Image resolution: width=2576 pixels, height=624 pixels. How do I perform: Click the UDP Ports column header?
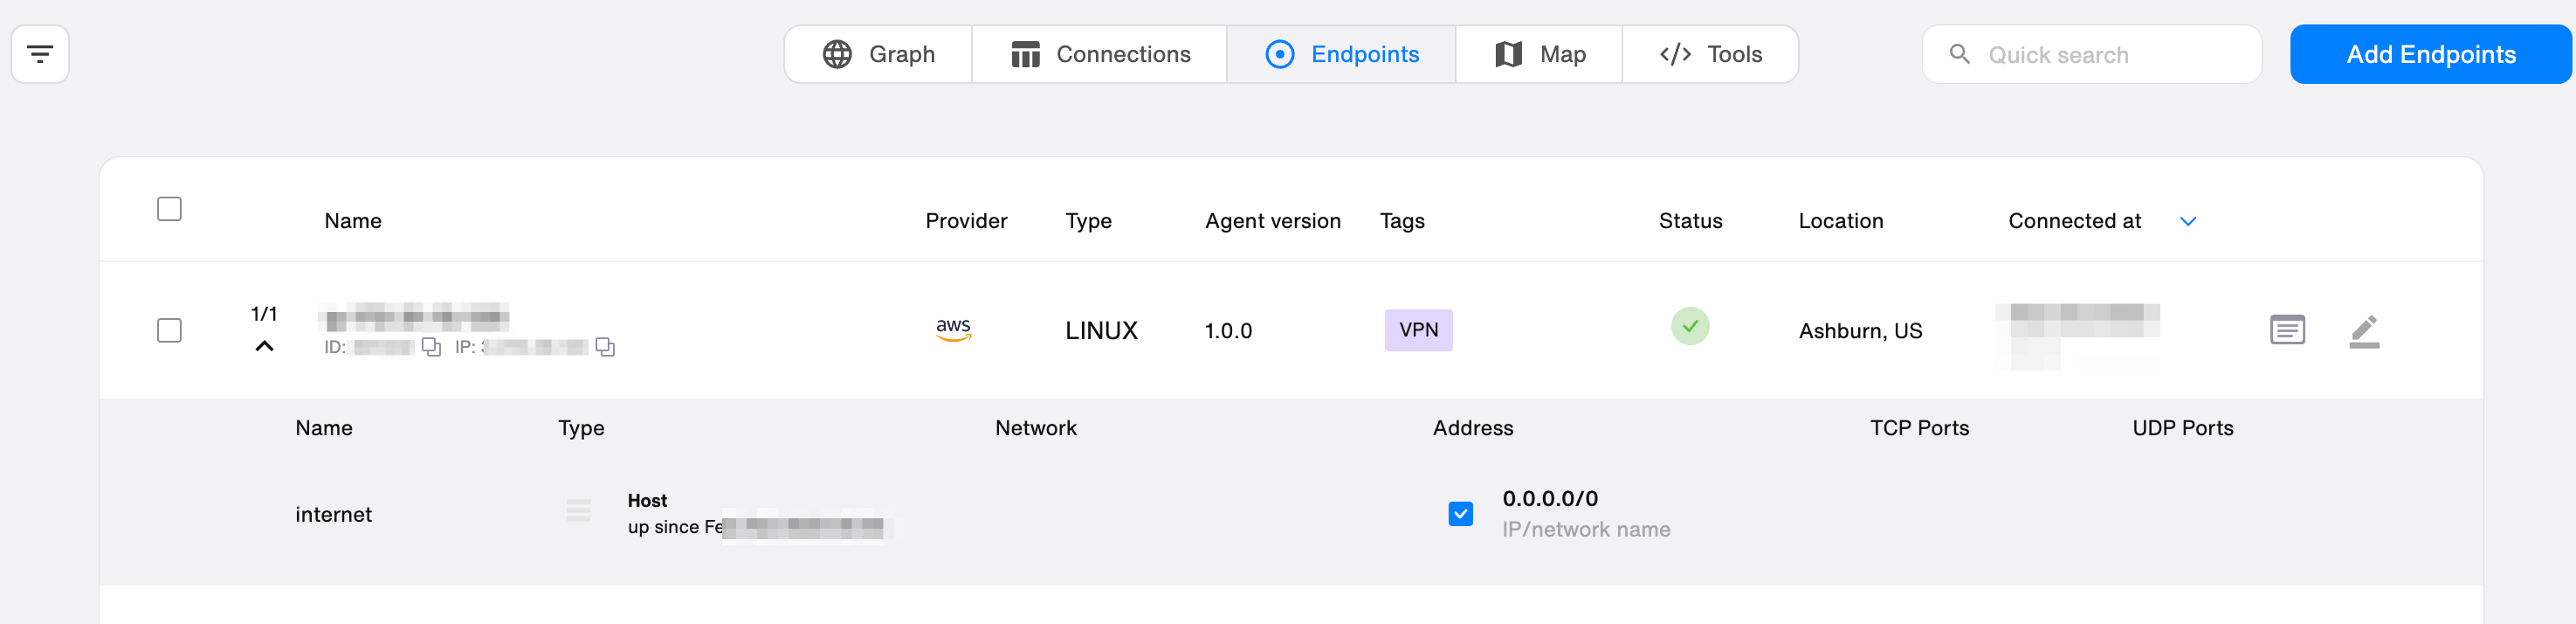point(2182,429)
